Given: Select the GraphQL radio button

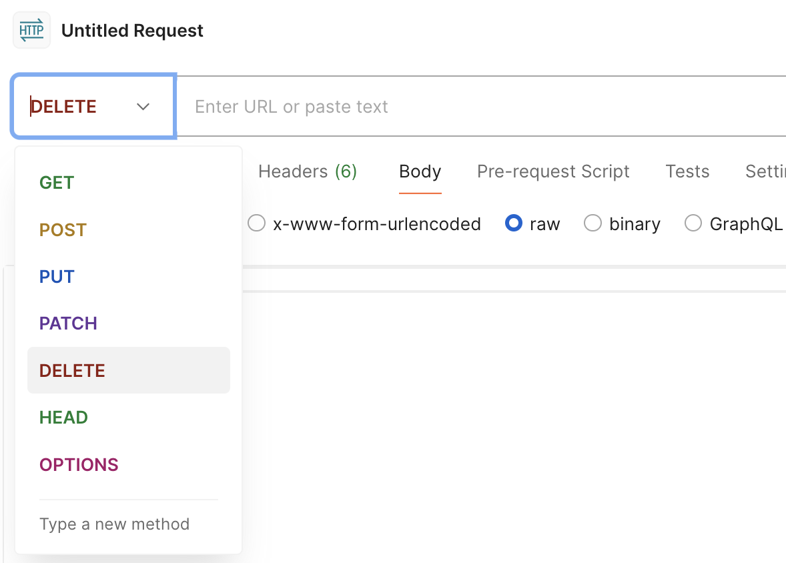Looking at the screenshot, I should coord(693,223).
